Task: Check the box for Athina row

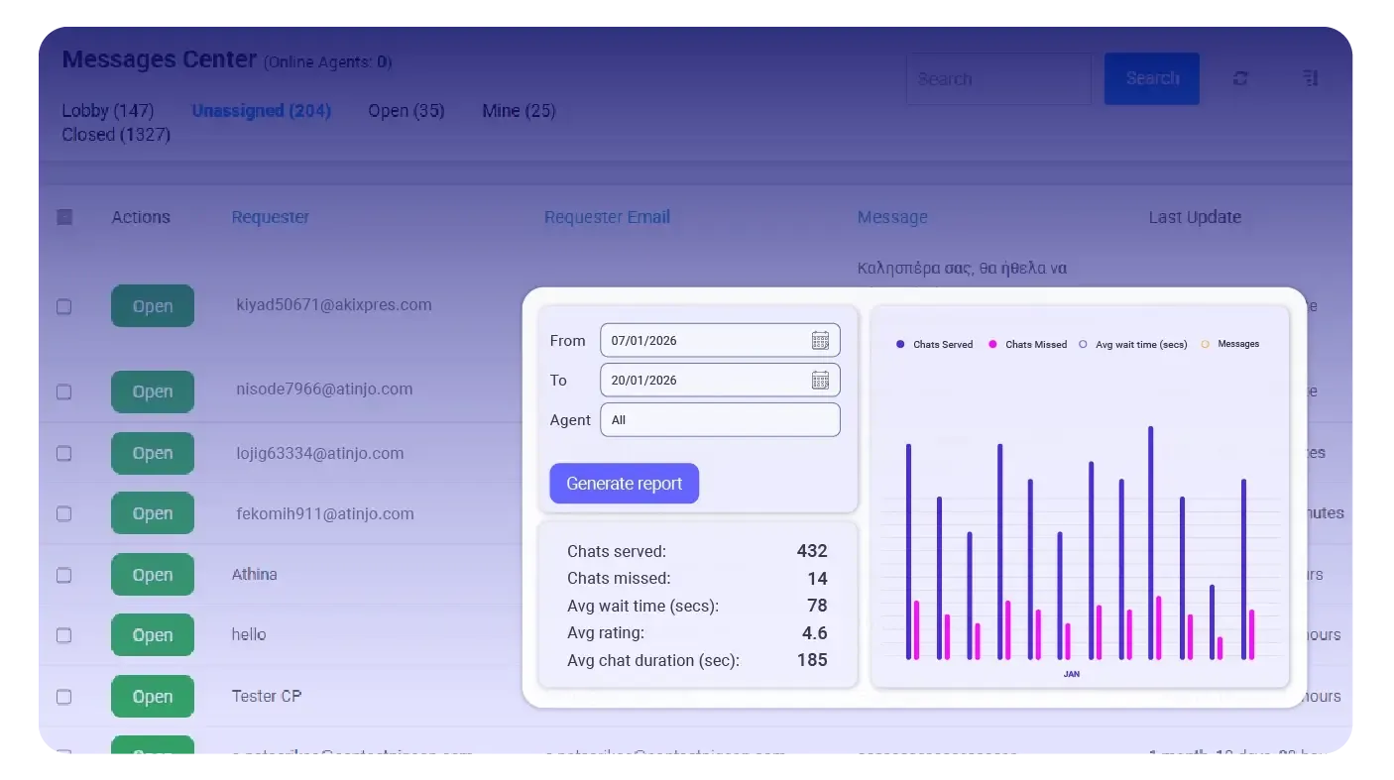Action: pyautogui.click(x=64, y=575)
